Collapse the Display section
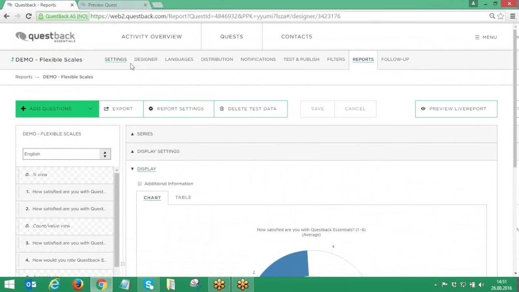Screen dimensions: 519x292 pos(146,169)
